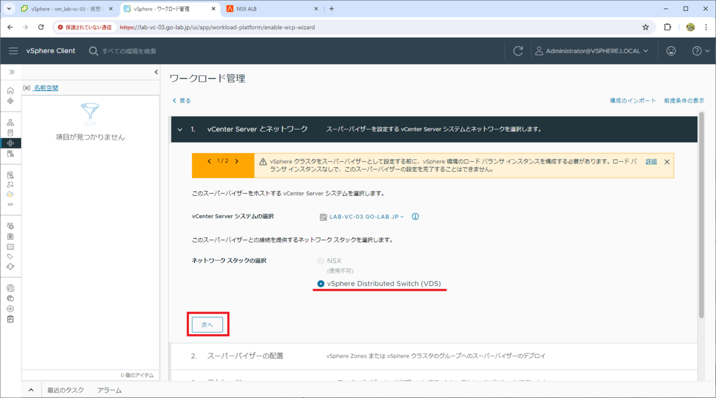Open Auto Deploy arrow icon in sidebar

coord(10,185)
